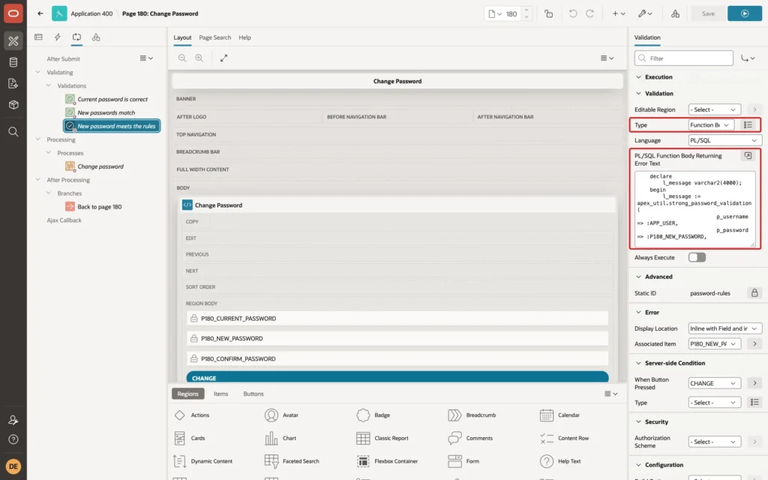Image resolution: width=768 pixels, height=480 pixels.
Task: Select P180_CONFIRM_PASSWORD item in layout
Action: [x=397, y=358]
